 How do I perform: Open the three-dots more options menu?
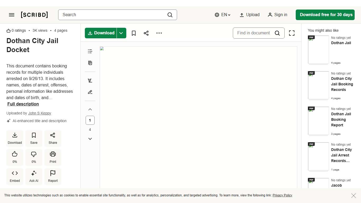point(159,33)
